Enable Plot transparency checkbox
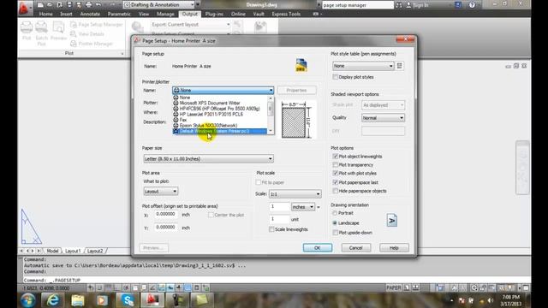Viewport: 548px width, 308px height. point(335,165)
